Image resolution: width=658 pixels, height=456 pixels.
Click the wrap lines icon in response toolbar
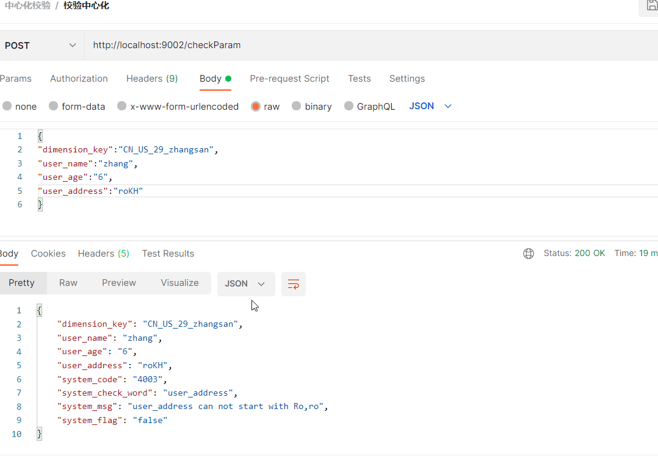[294, 284]
